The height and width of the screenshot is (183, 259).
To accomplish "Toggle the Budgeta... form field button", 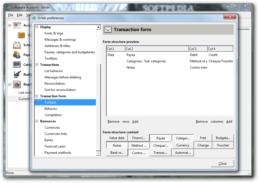I will [x=223, y=138].
